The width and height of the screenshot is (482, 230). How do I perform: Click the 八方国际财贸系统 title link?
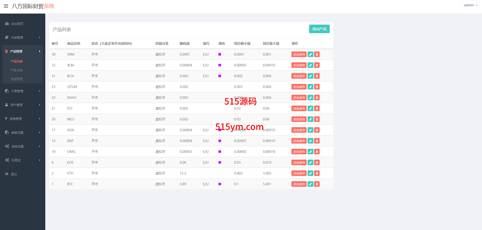33,6
